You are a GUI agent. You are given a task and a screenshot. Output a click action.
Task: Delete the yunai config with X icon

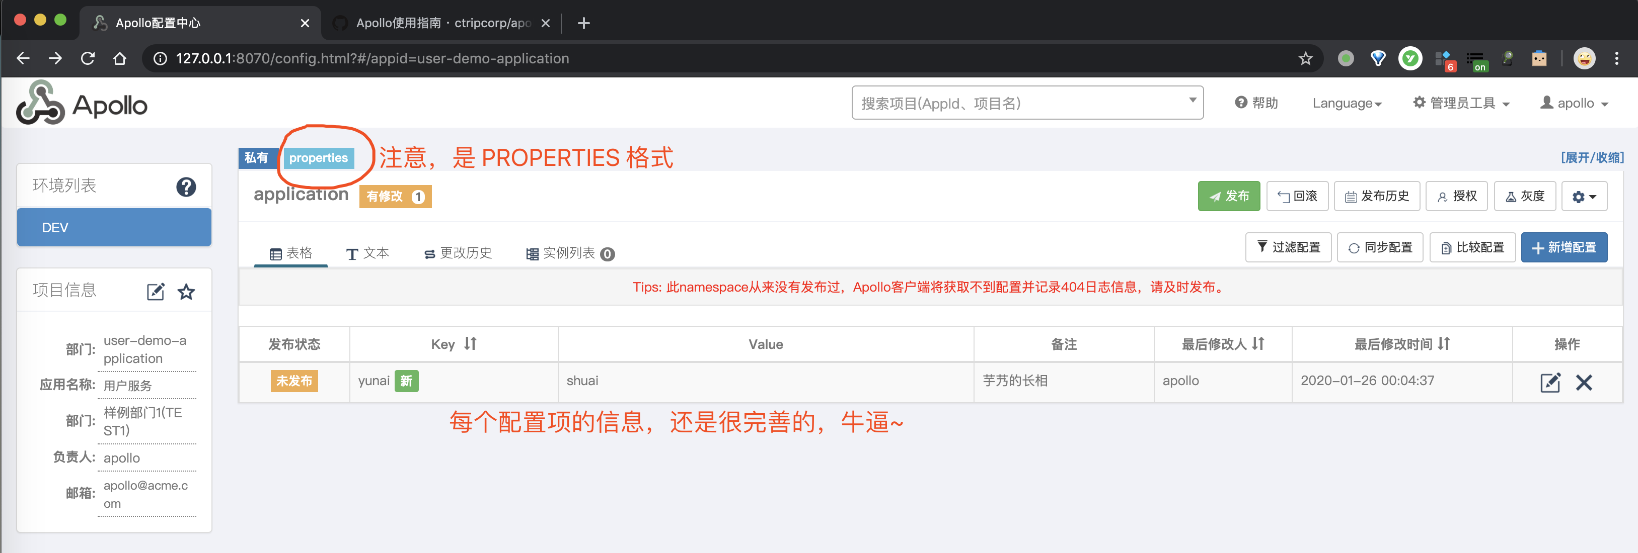(1583, 382)
